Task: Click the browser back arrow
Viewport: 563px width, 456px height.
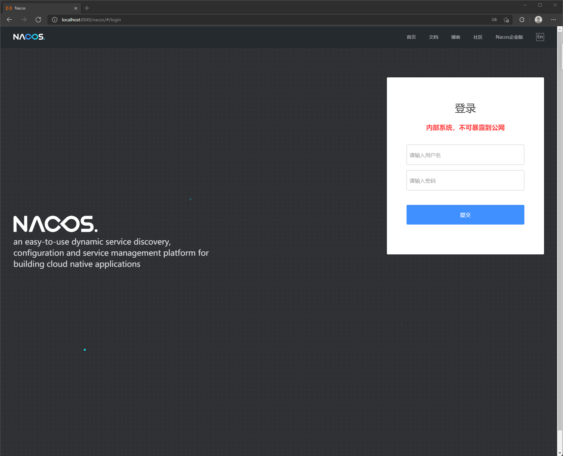Action: coord(9,20)
